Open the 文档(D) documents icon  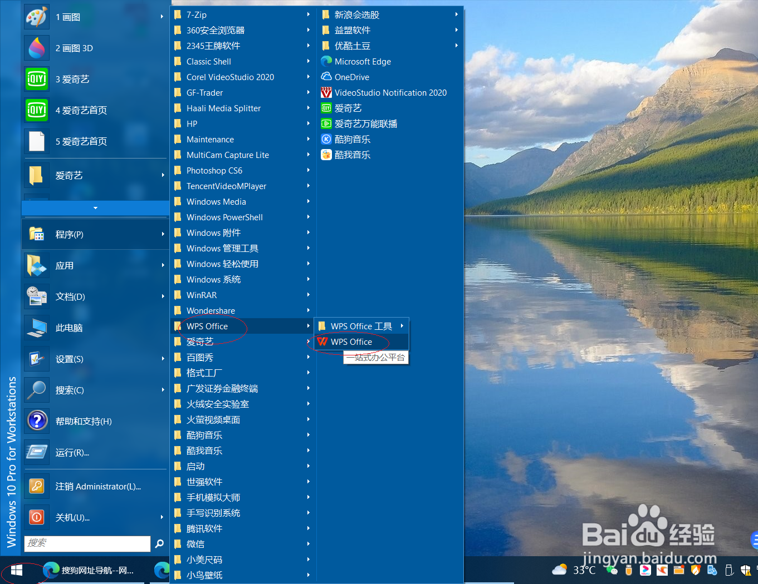[37, 296]
